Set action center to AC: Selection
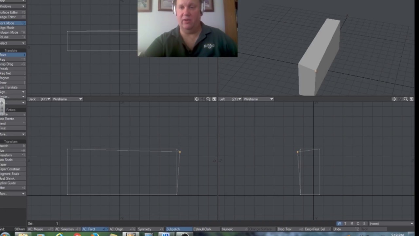The height and width of the screenshot is (236, 419). [68, 229]
